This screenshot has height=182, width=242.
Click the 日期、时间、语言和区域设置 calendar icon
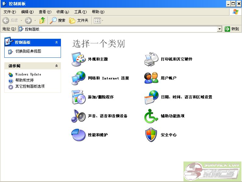pos(151,97)
